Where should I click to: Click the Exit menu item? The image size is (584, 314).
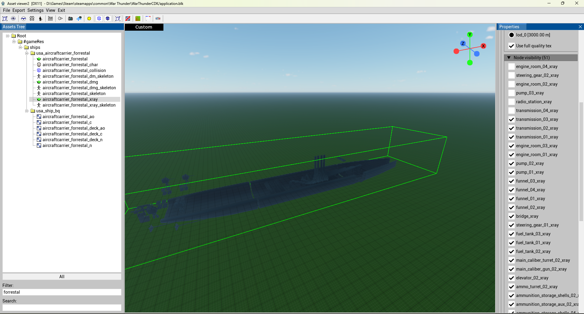(61, 10)
